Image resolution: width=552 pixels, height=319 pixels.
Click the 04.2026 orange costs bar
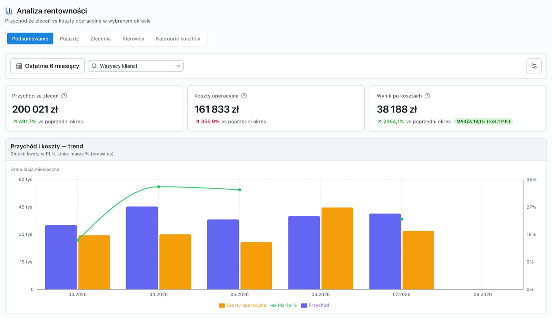(x=175, y=262)
